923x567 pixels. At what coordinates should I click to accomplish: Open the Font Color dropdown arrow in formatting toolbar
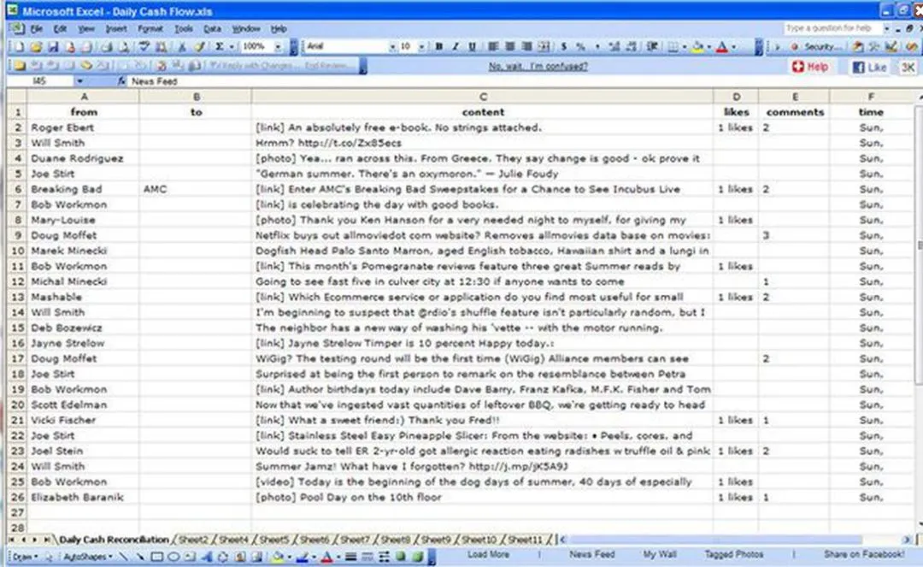[x=733, y=47]
